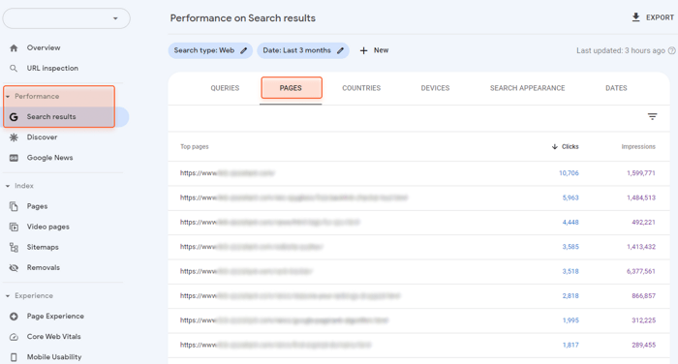Click the Sitemaps icon
This screenshot has width=678, height=364.
click(x=14, y=247)
